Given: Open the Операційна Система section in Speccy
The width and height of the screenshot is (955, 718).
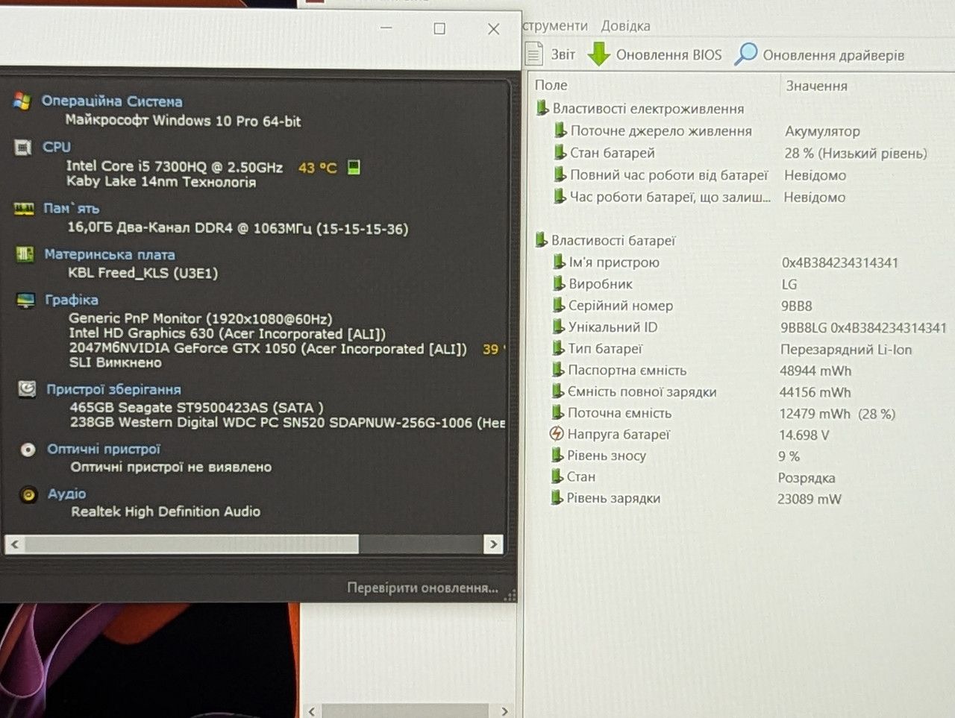Looking at the screenshot, I should 112,101.
